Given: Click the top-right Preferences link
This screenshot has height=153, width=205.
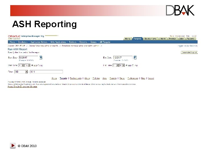Looking at the screenshot, I should 180,36.
